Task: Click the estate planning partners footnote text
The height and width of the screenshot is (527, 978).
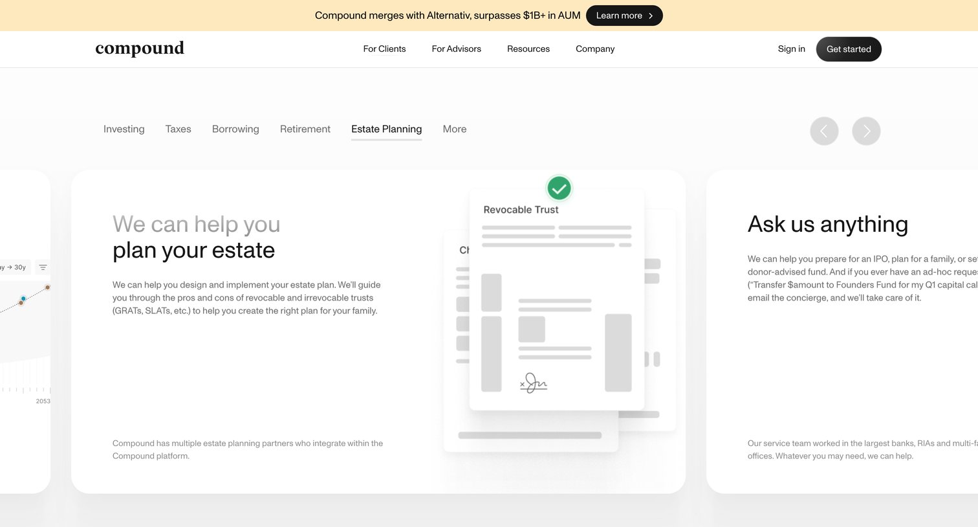Action: coord(248,449)
